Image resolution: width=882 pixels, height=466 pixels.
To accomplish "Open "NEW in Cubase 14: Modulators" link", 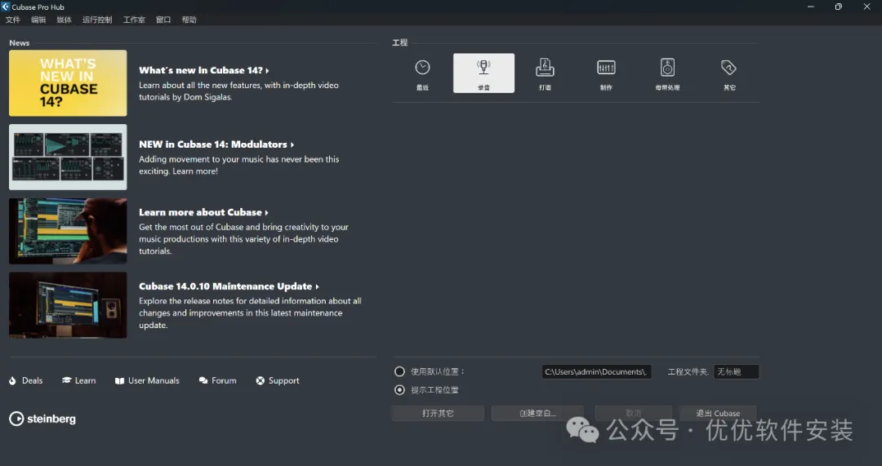I will click(216, 144).
